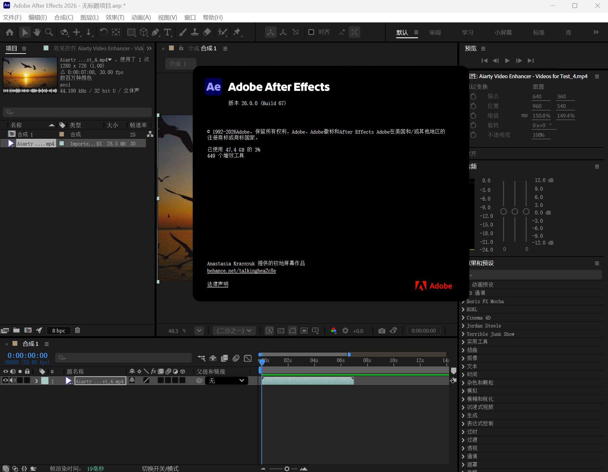The height and width of the screenshot is (472, 608).
Task: Open the 父级和链接 parent dropdown showing 无
Action: pyautogui.click(x=226, y=381)
